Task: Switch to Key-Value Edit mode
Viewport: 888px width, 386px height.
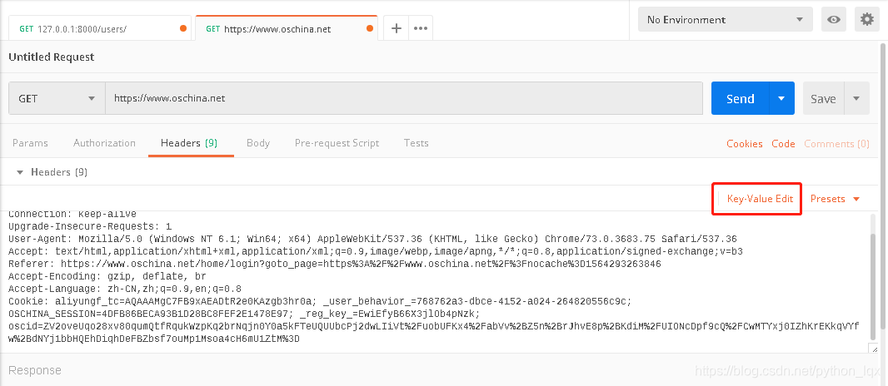Action: 760,199
